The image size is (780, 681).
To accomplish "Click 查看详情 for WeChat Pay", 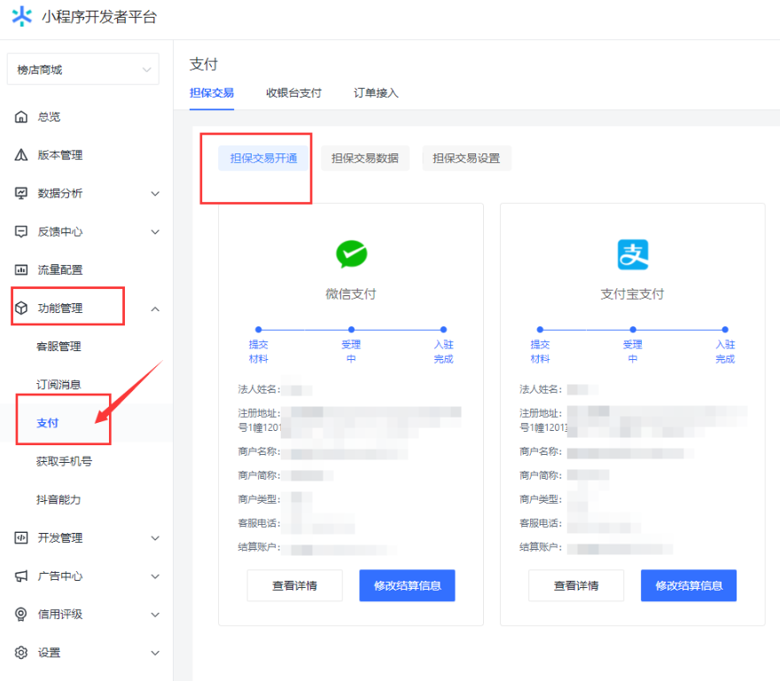I will [294, 585].
